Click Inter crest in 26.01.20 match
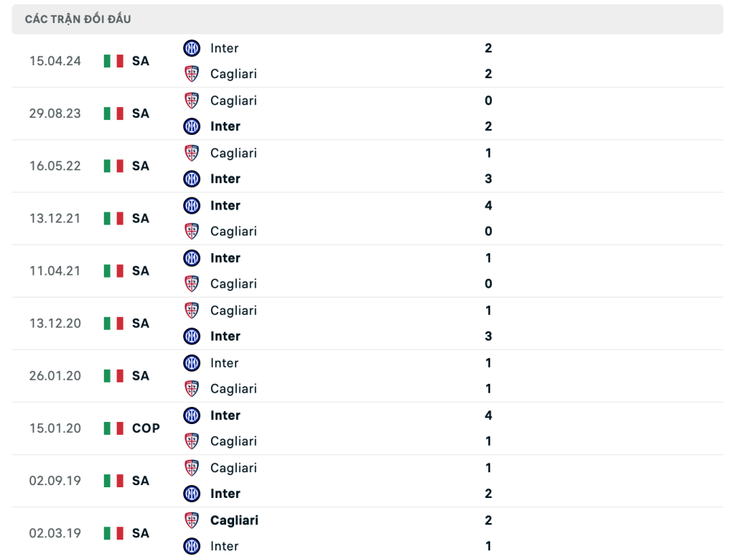This screenshot has width=735, height=559. click(191, 362)
